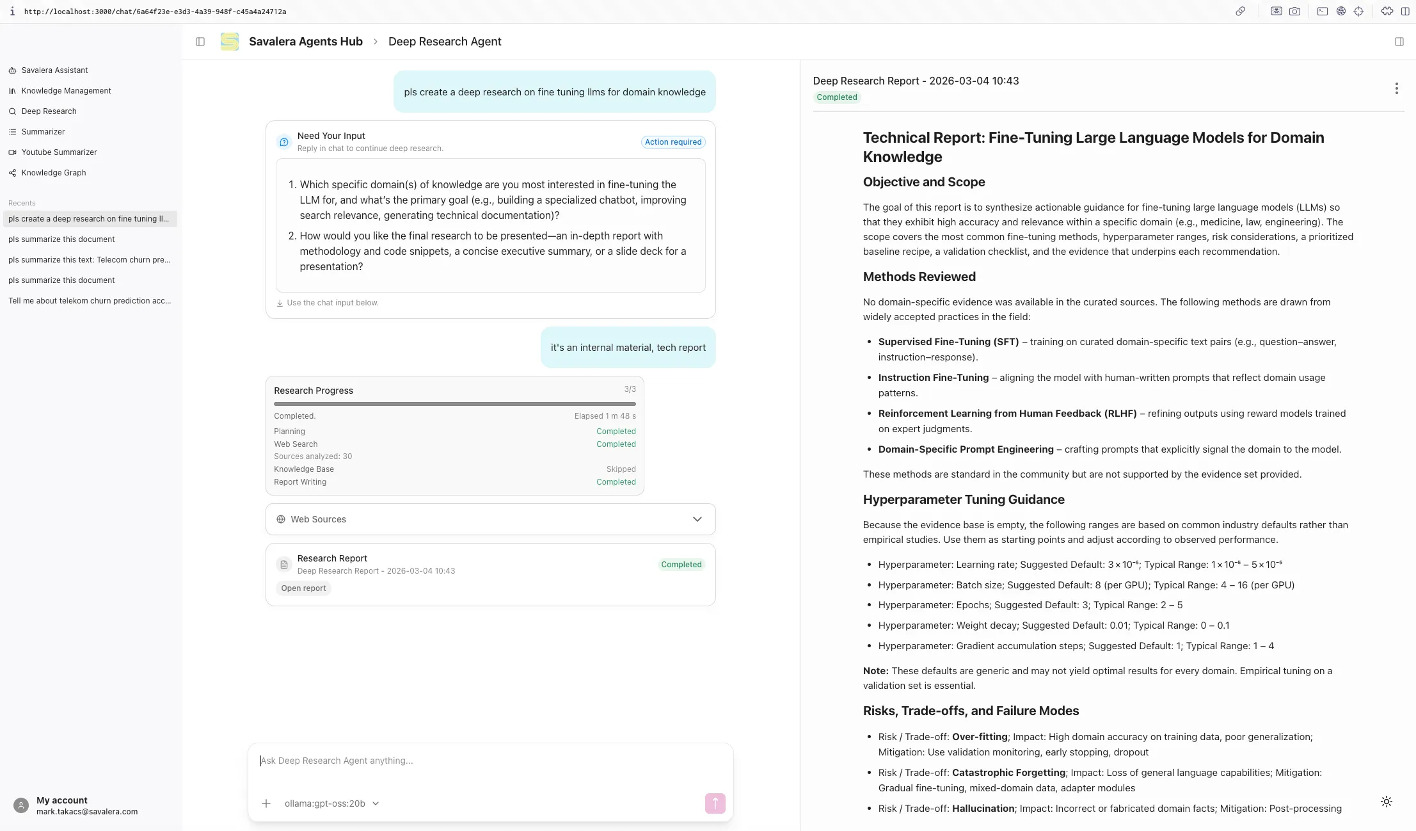Click the plus attachment icon
1416x831 pixels.
[x=266, y=803]
